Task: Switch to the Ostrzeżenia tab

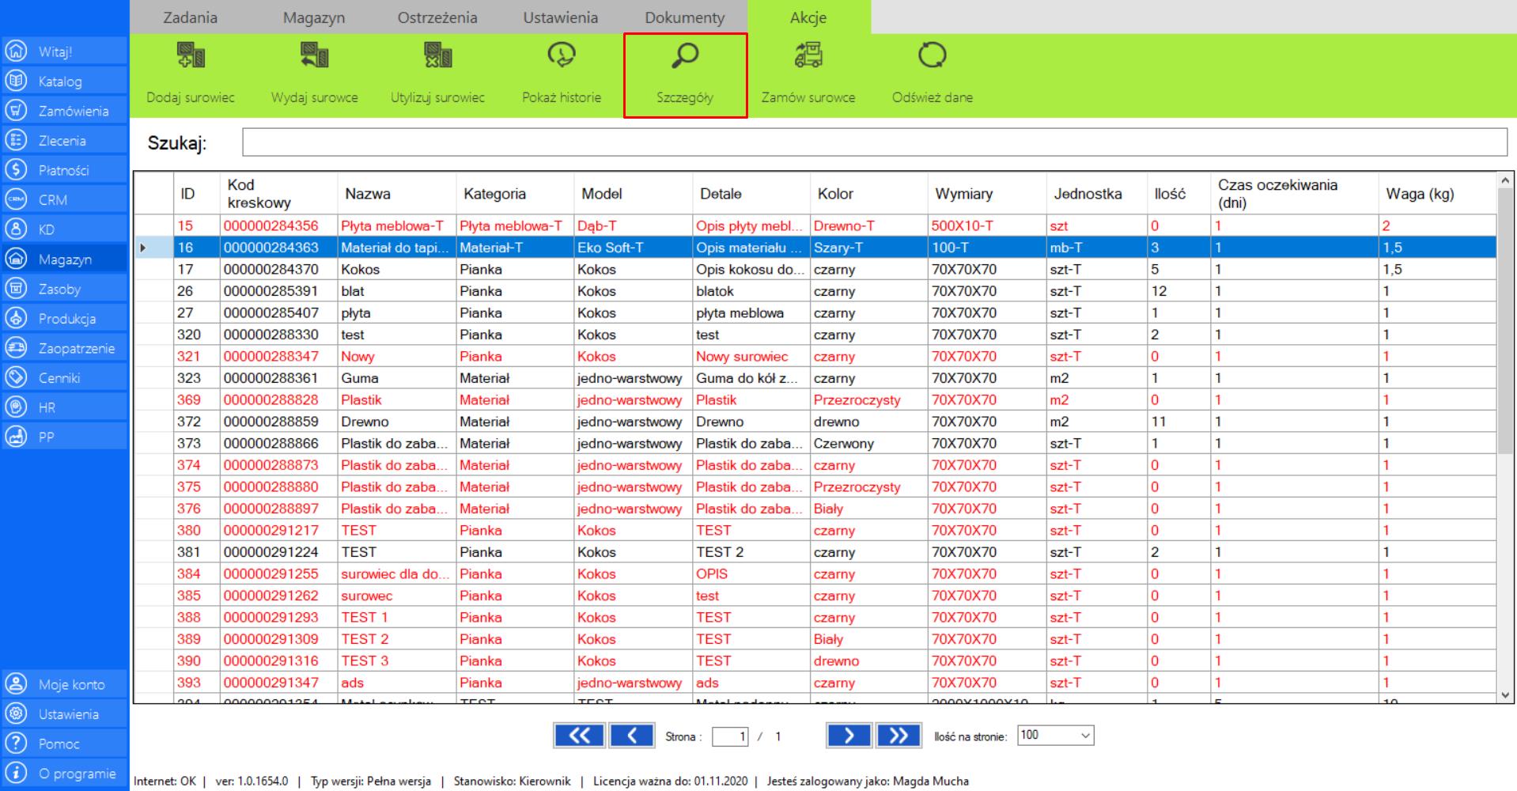Action: click(437, 17)
